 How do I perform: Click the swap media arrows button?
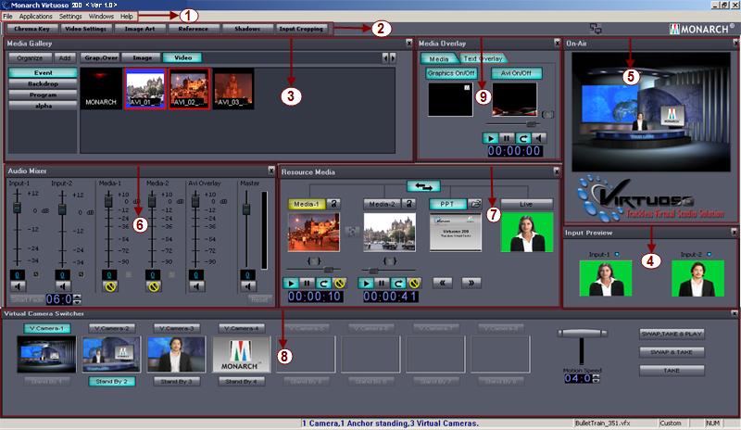pos(423,186)
